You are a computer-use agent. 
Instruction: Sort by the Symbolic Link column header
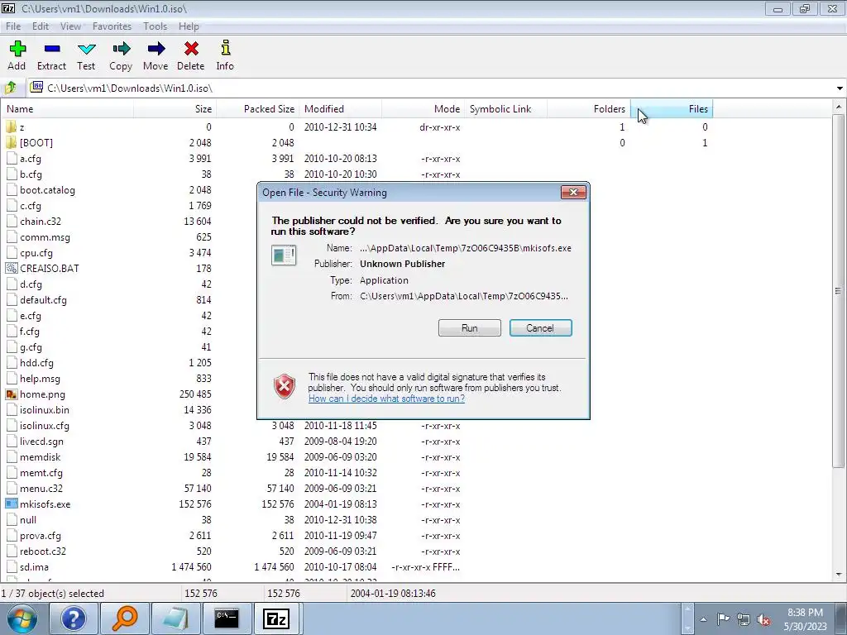506,108
